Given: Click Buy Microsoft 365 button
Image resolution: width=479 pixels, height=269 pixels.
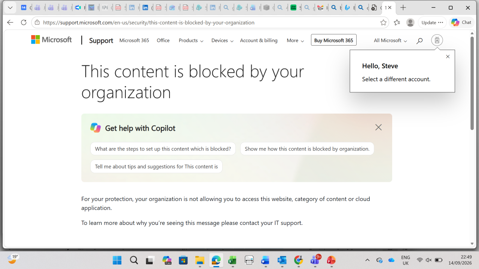Looking at the screenshot, I should pyautogui.click(x=334, y=40).
